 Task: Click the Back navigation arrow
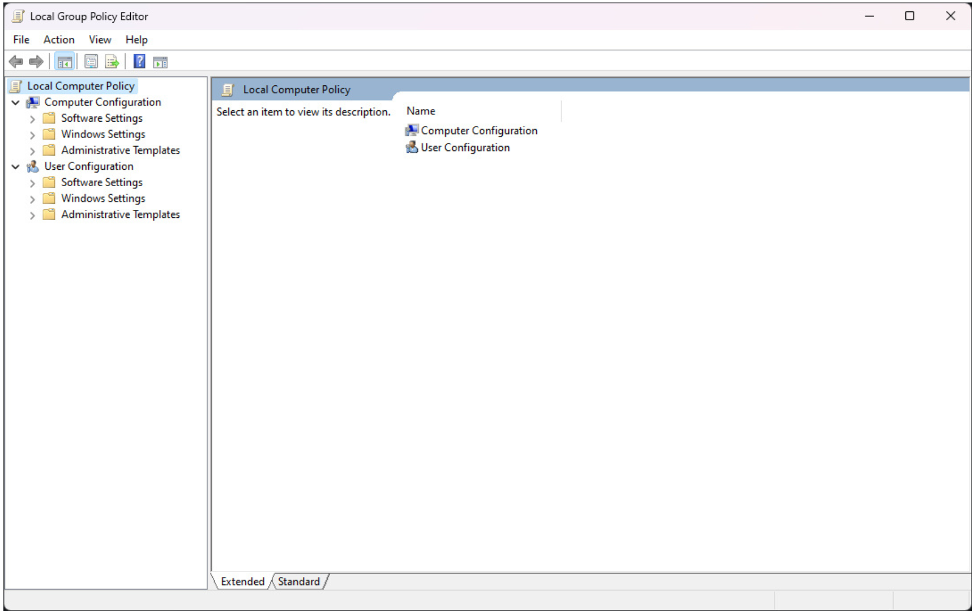coord(15,61)
